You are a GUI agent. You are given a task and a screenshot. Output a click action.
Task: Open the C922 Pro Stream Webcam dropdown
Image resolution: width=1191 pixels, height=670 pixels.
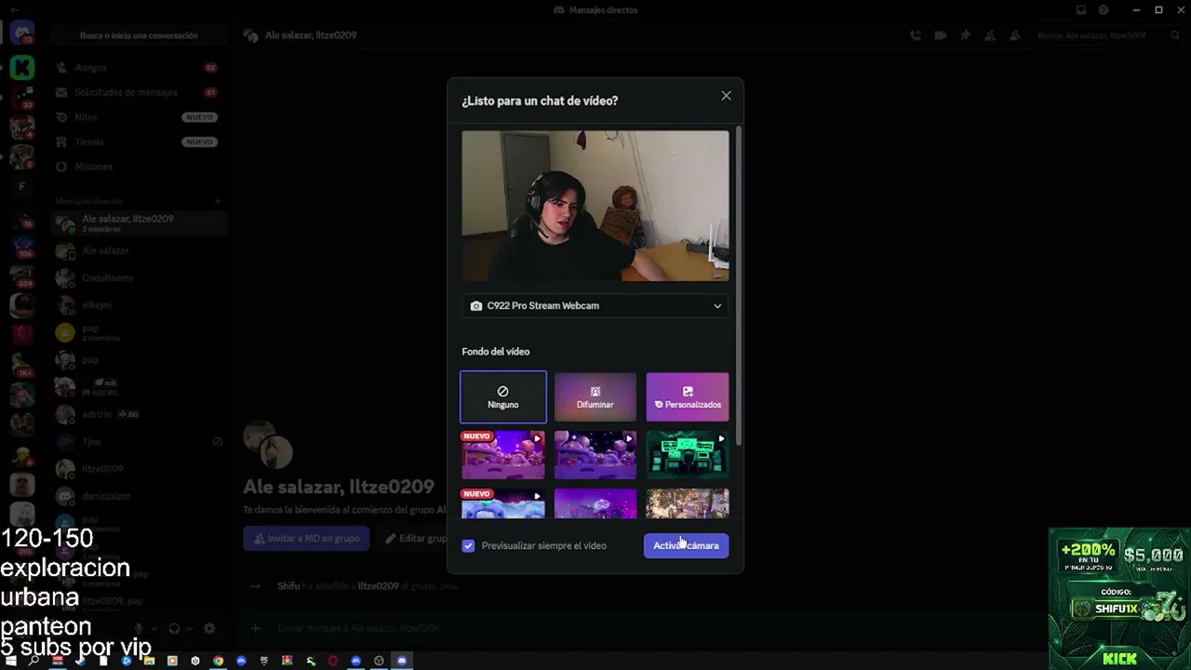[595, 305]
